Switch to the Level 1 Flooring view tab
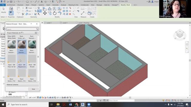 (x=84, y=23)
